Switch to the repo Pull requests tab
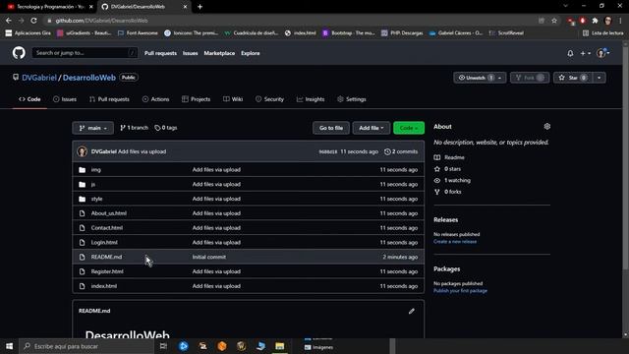The height and width of the screenshot is (354, 629). point(109,99)
